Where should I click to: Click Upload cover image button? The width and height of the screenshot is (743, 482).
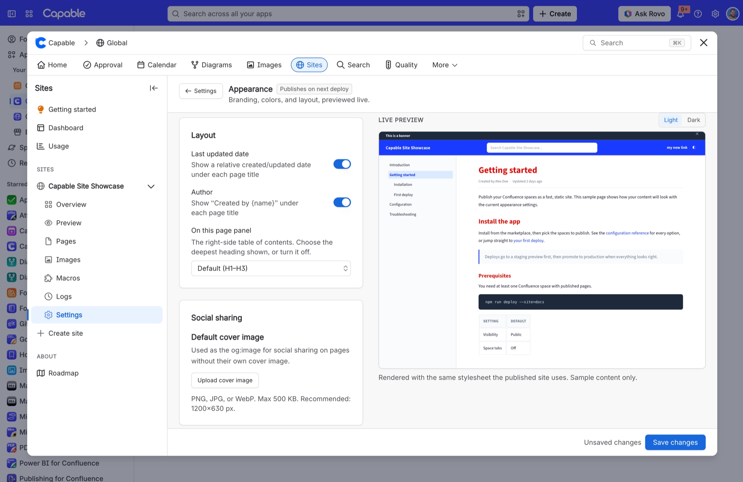pyautogui.click(x=225, y=380)
